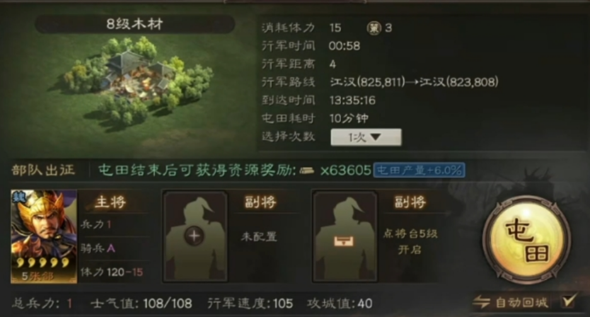Click the 魏 faction badge on portrait

pos(18,197)
